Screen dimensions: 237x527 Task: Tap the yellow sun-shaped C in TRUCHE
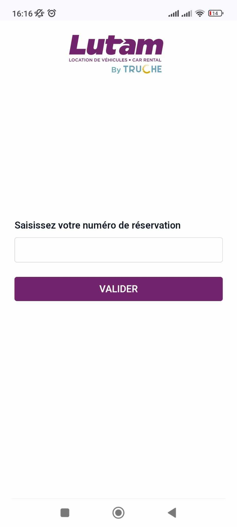(x=146, y=69)
